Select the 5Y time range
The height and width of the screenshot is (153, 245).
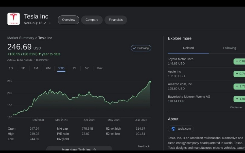point(87,68)
